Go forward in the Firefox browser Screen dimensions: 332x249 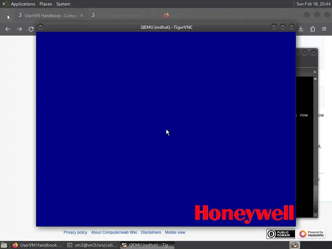pos(19,29)
